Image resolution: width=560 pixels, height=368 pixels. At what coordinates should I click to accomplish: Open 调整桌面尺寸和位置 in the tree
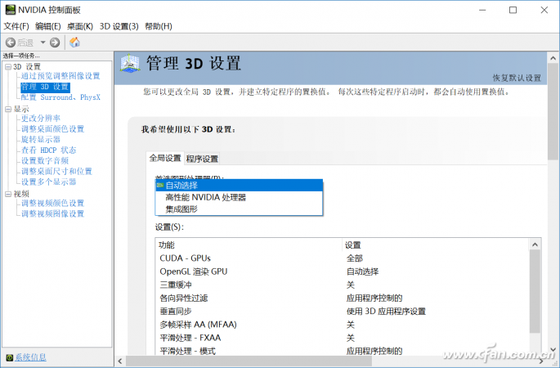click(56, 171)
